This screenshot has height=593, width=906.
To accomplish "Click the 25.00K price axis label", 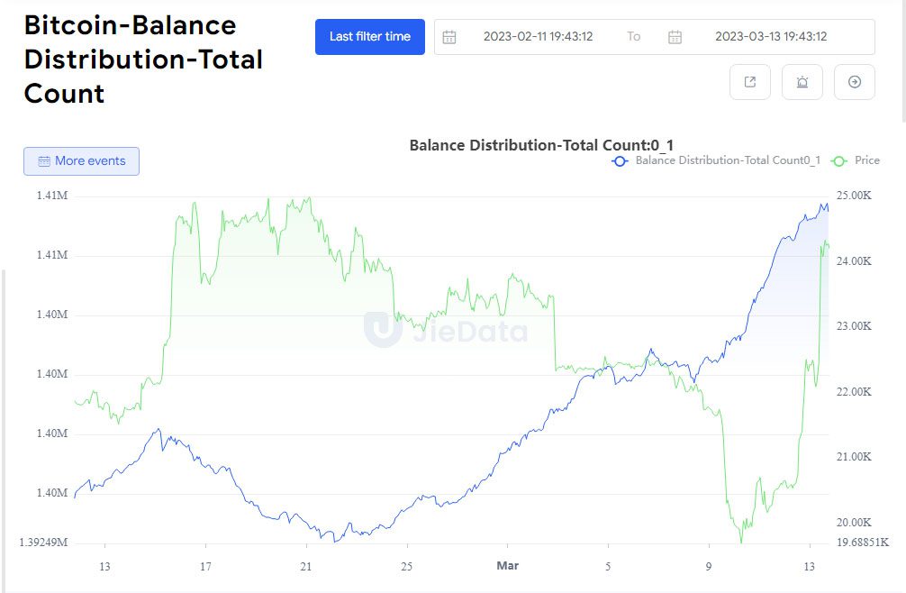I will pos(854,196).
